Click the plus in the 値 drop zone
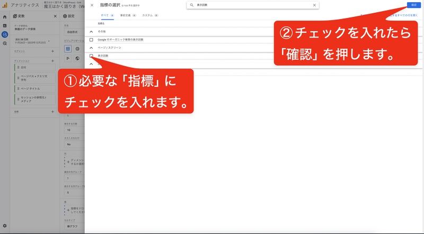The image size is (424, 234). click(68, 210)
